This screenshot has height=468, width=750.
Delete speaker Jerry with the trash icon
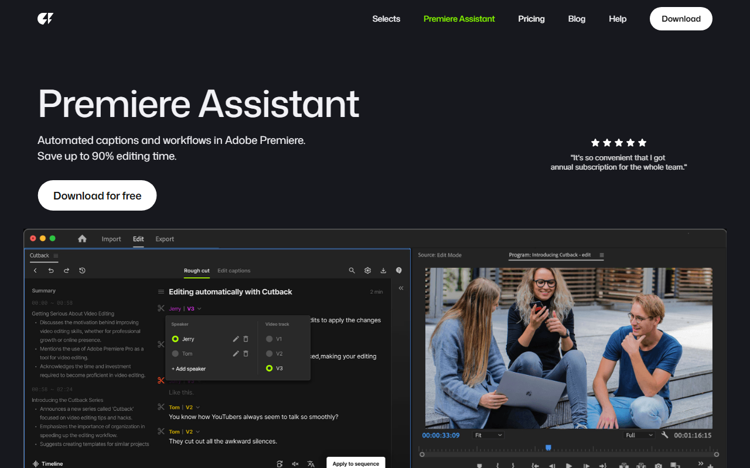[246, 339]
